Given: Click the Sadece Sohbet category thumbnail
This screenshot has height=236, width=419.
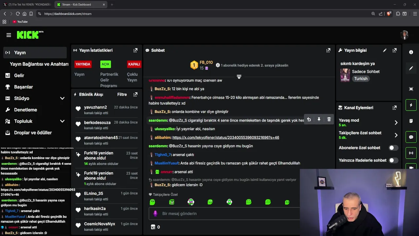Looking at the screenshot, I should (x=345, y=75).
